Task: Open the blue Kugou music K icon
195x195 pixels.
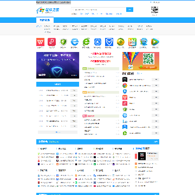Action: 97,42
